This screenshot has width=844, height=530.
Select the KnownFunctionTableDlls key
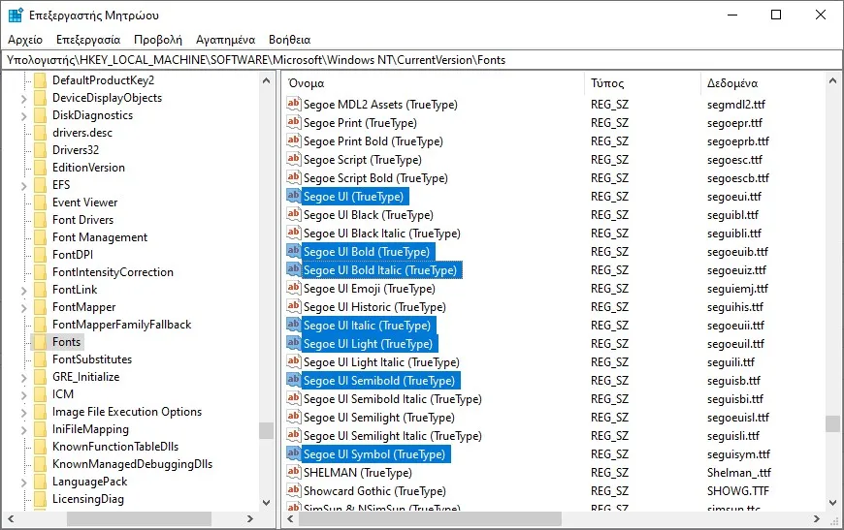click(x=115, y=447)
